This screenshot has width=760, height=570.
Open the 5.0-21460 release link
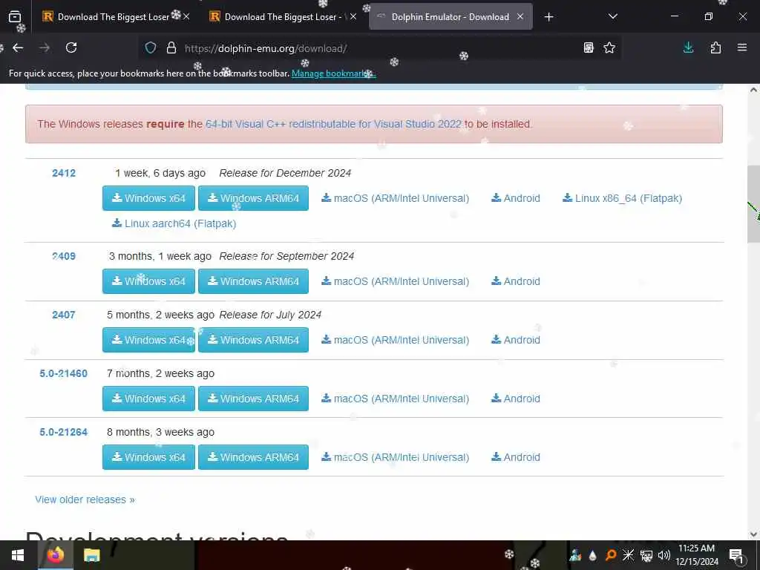64,373
